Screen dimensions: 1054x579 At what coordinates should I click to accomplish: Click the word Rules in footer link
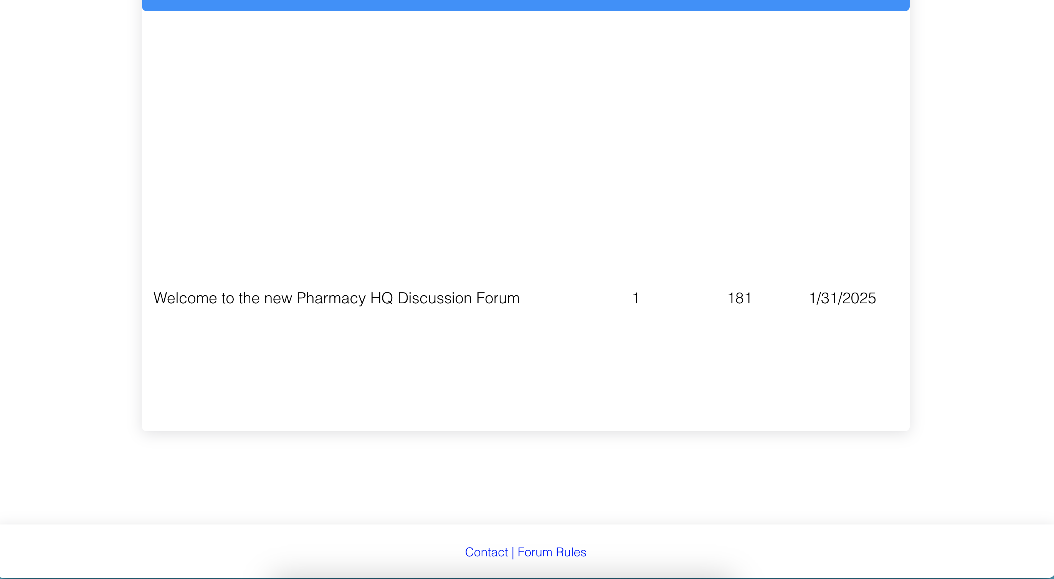pos(571,552)
